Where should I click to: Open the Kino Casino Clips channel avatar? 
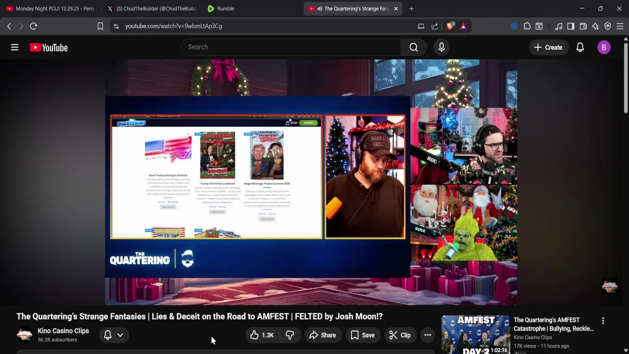(25, 335)
